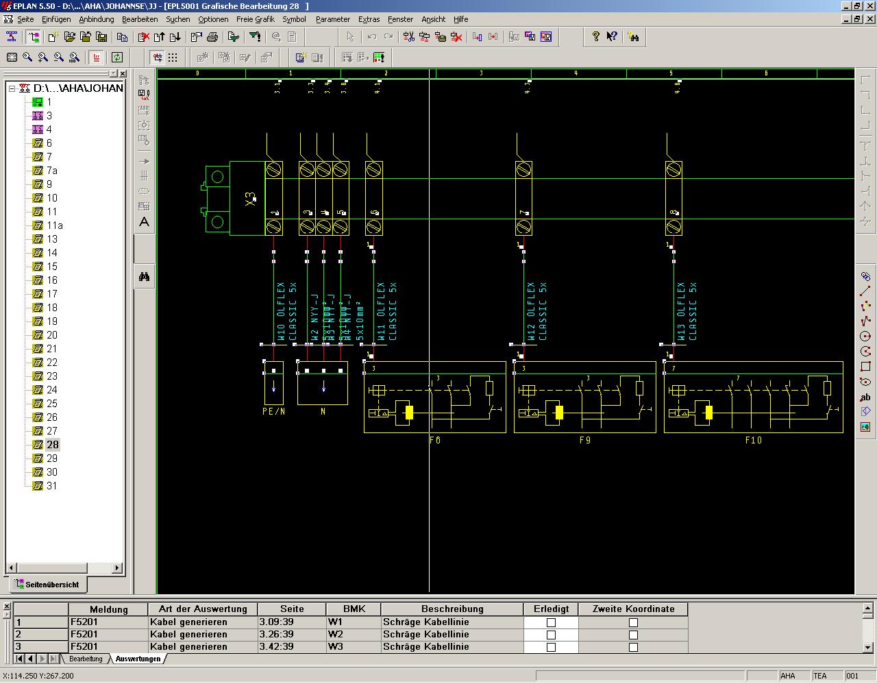Tick Zweite Koordinate checkbox for W3 row
The image size is (877, 684).
pos(633,647)
